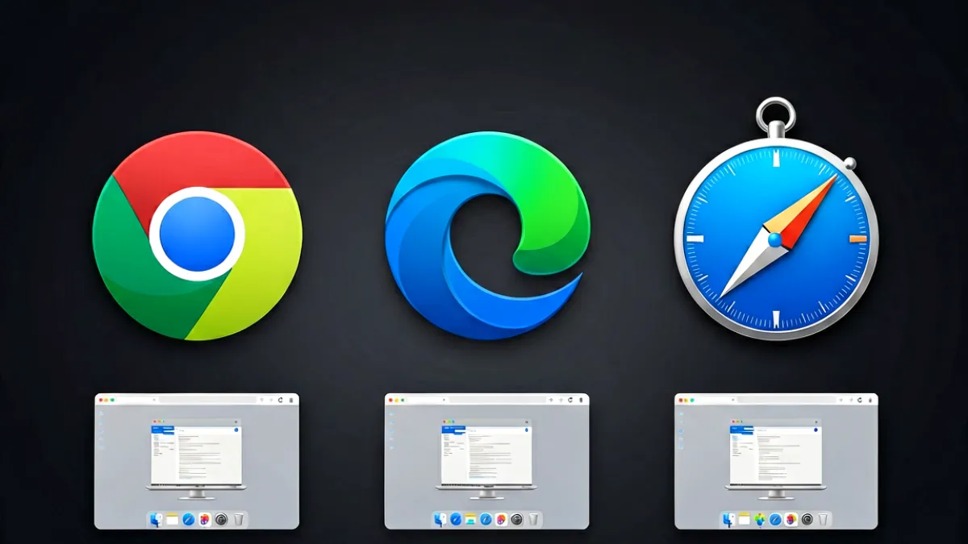Close the tab in window below Chrome logo
This screenshot has height=544, width=968.
[154, 400]
